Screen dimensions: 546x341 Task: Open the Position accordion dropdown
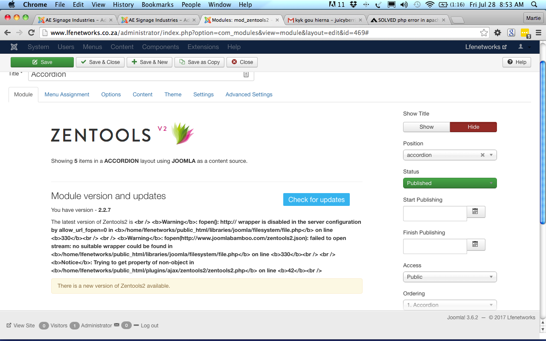click(450, 155)
